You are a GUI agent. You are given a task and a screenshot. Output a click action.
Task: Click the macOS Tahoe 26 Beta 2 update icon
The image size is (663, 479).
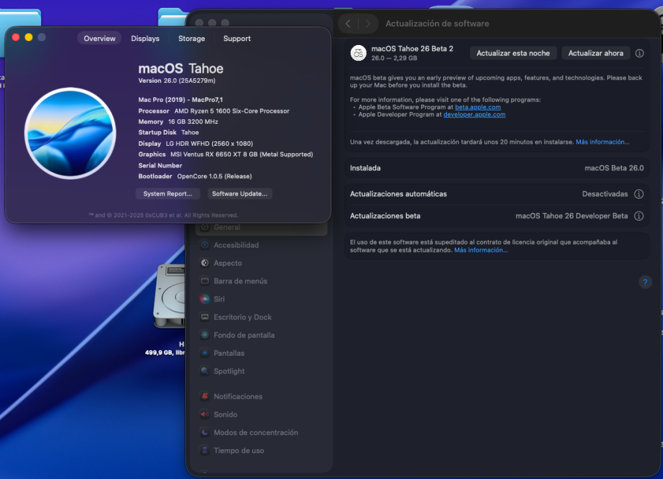pos(359,53)
